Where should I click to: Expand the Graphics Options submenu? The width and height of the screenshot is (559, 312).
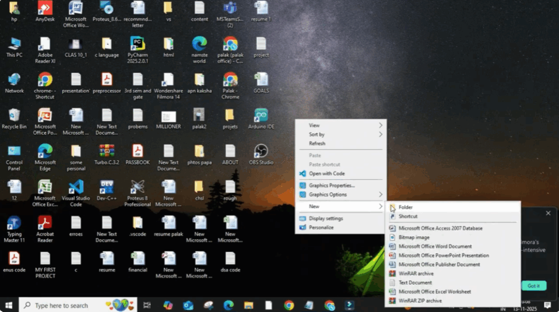pos(341,195)
